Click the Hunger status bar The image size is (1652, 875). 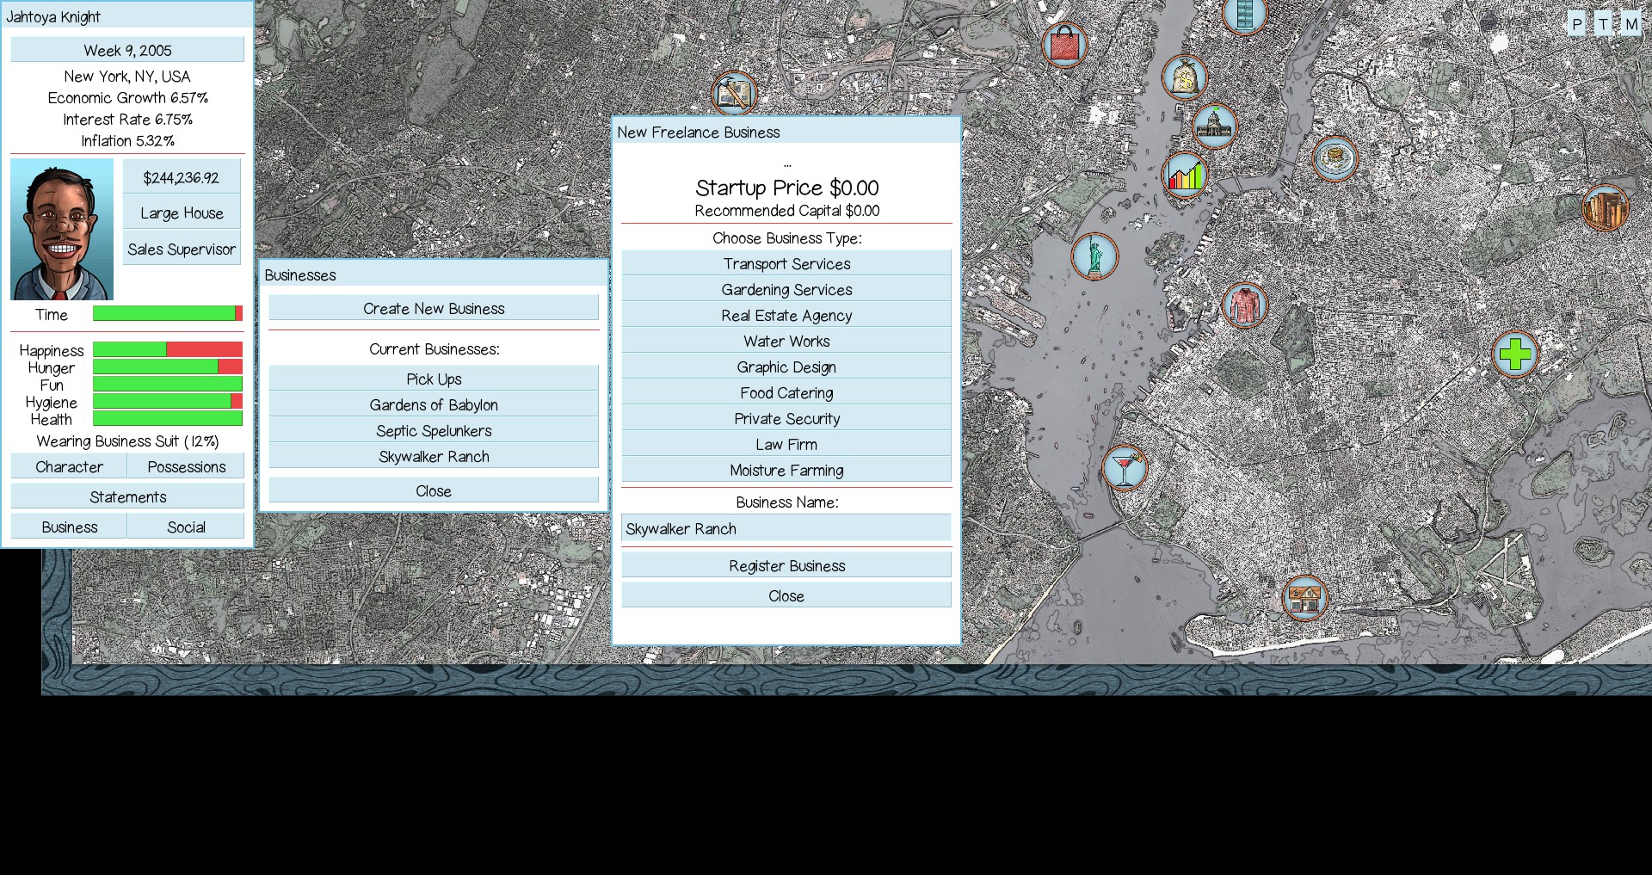168,367
